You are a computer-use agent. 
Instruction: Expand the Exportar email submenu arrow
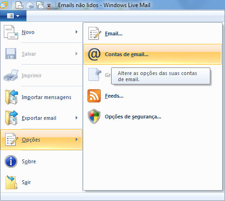click(x=77, y=118)
